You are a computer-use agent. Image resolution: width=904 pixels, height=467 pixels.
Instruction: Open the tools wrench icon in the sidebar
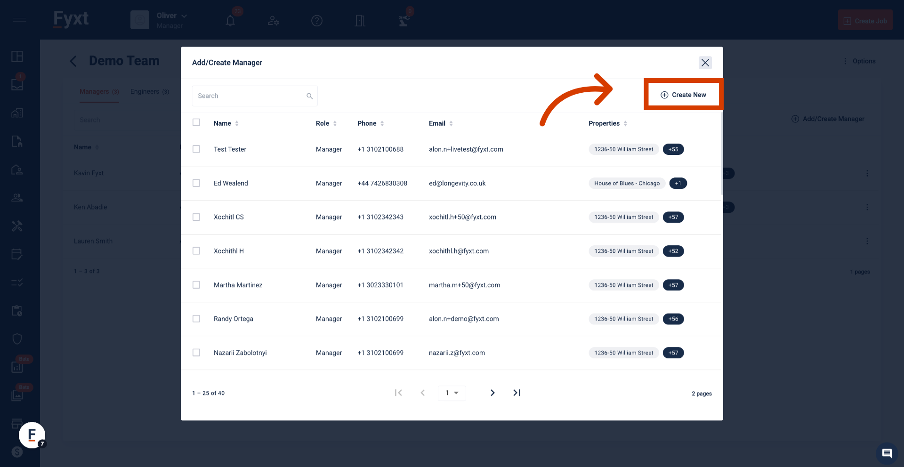click(17, 226)
